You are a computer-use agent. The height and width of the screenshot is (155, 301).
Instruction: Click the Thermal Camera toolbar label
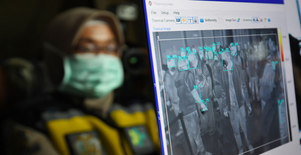point(163,20)
